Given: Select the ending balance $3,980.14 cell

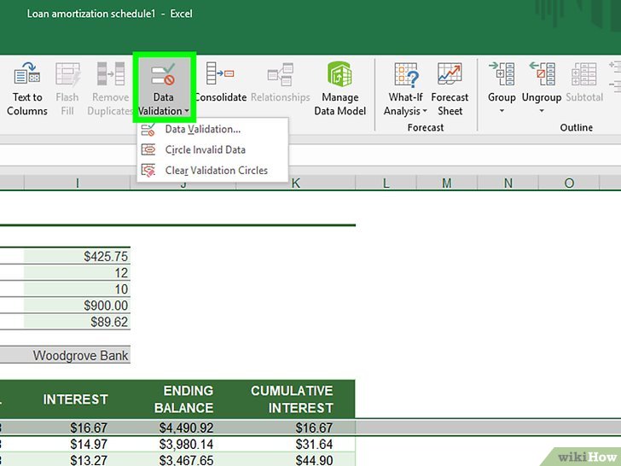Looking at the screenshot, I should click(x=184, y=444).
